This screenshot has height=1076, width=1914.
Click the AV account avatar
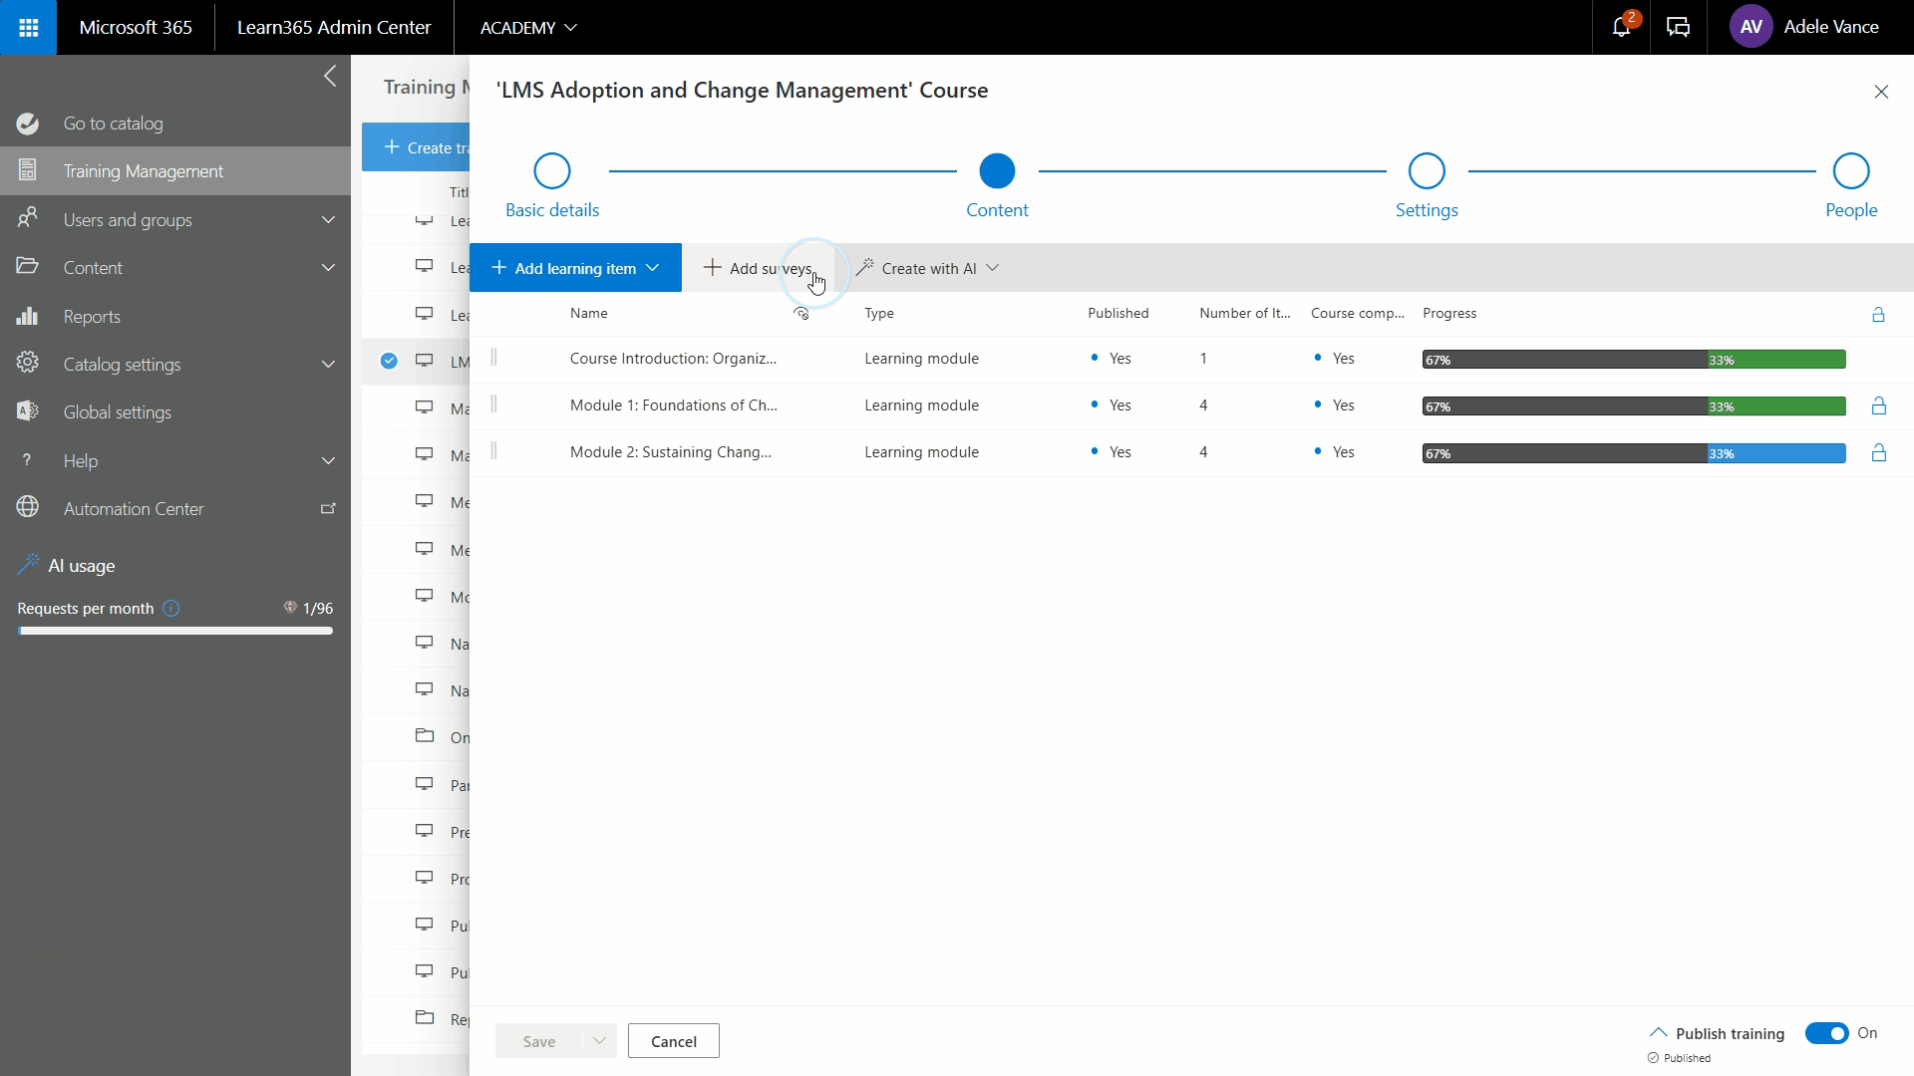click(1752, 27)
